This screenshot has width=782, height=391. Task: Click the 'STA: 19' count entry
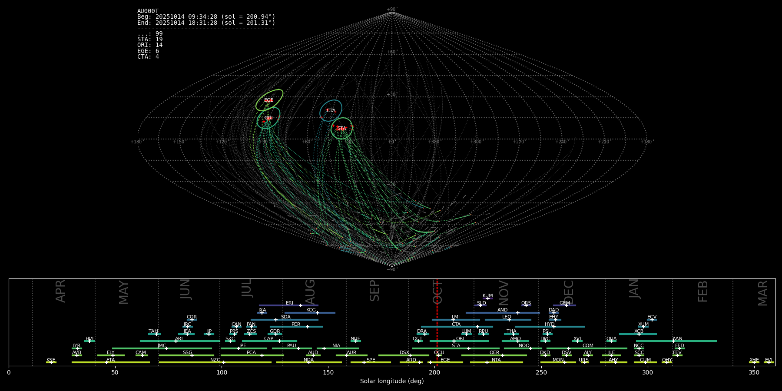[150, 40]
